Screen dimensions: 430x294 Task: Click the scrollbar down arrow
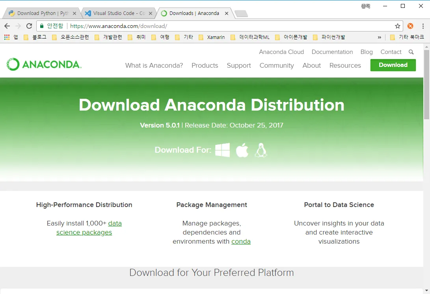coord(426,290)
